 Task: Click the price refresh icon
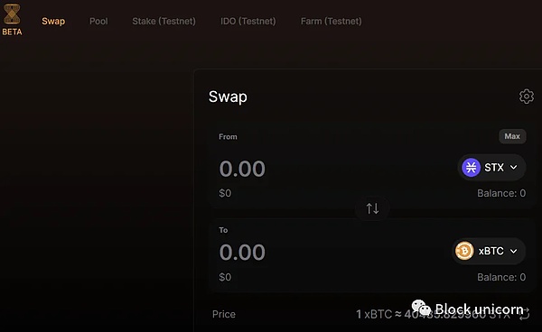524,313
